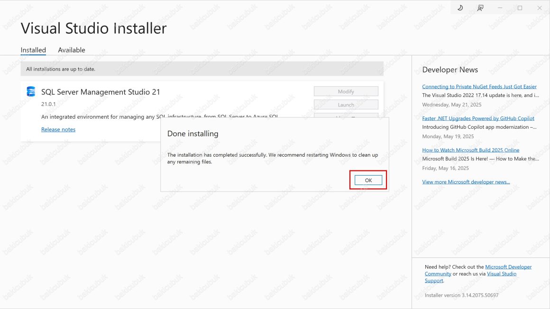
Task: Launch SQL Server Management Studio 21
Action: [x=346, y=104]
